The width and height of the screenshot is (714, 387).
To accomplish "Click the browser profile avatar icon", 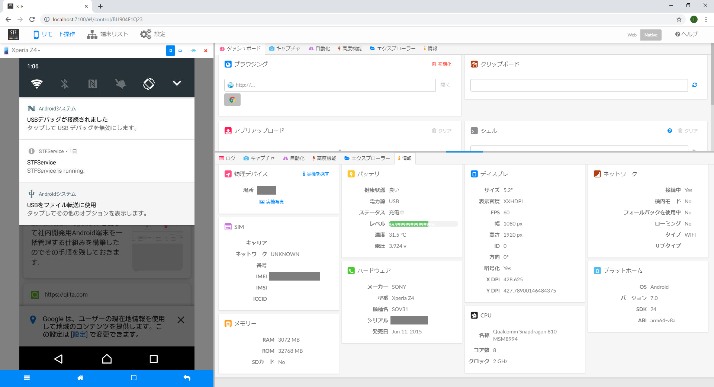I will 694,19.
